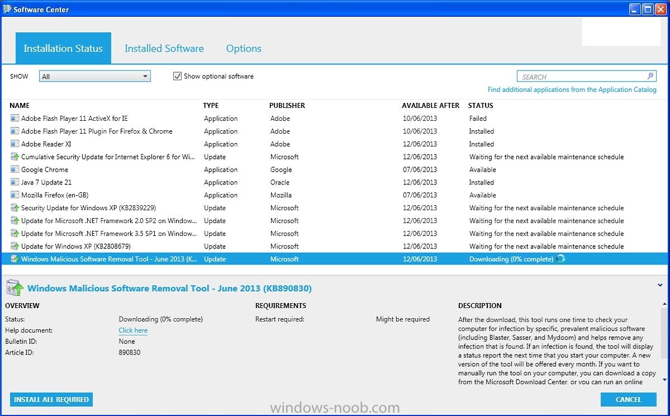Click the Software Center title bar icon
The height and width of the screenshot is (416, 670).
coord(7,9)
